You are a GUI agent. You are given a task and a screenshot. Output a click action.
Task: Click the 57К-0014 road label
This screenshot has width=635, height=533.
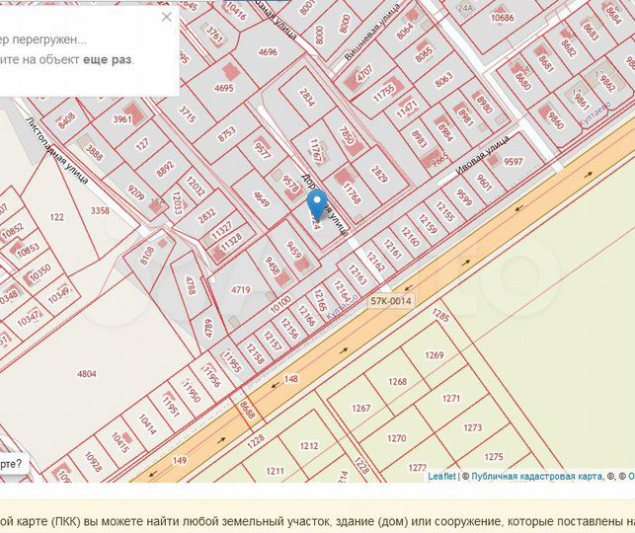click(x=391, y=301)
